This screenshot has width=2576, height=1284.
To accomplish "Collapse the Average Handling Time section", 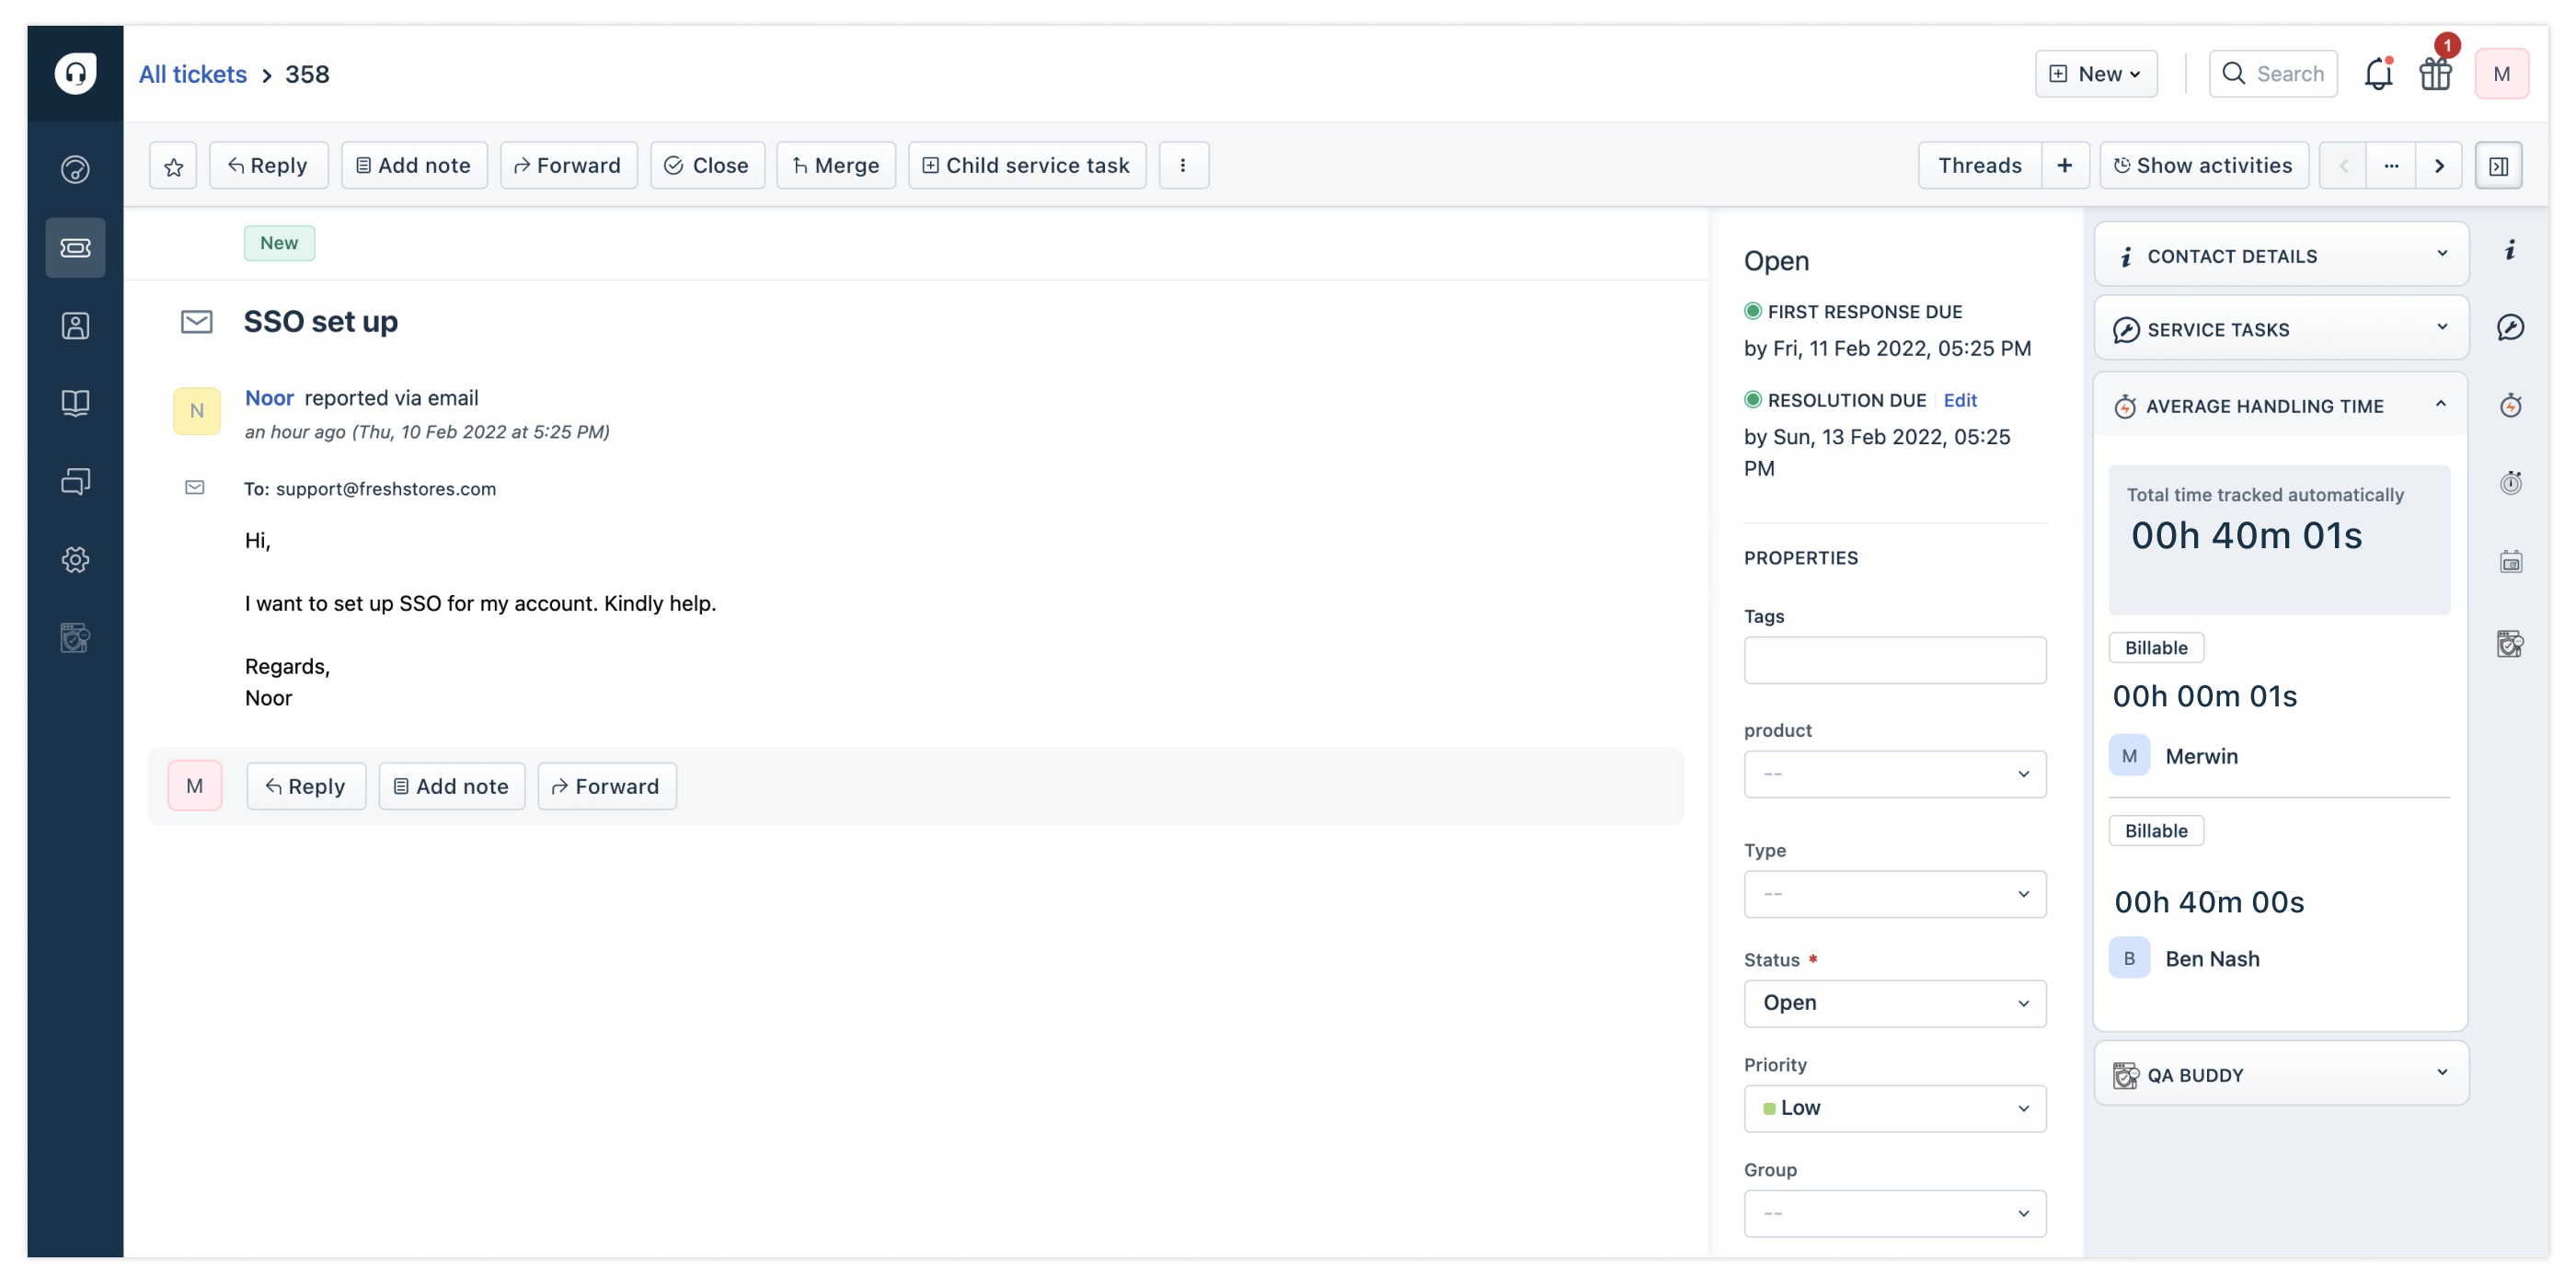I will (x=2441, y=405).
